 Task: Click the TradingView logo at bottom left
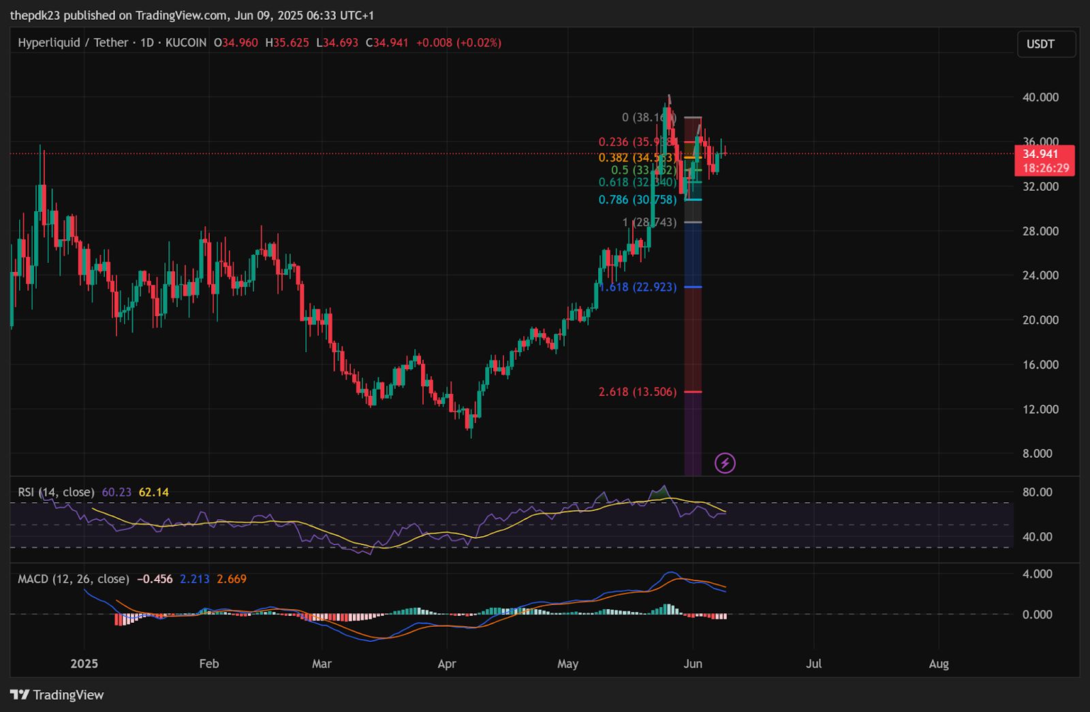click(57, 695)
